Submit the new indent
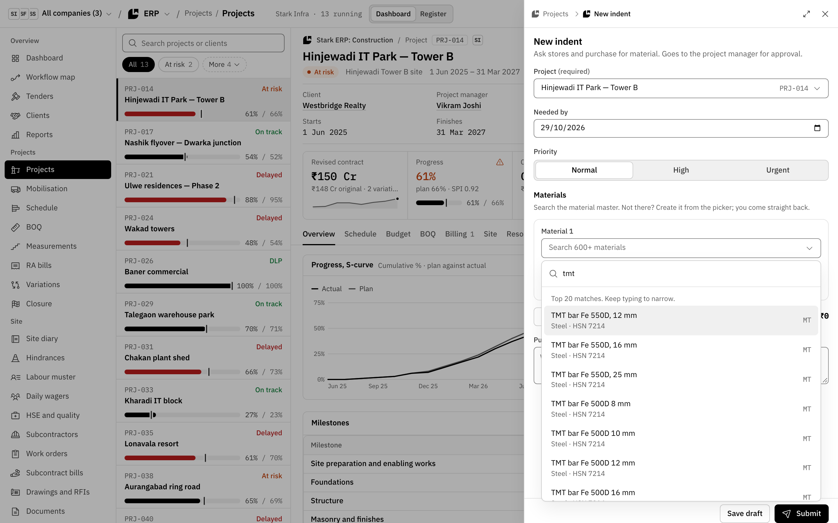The width and height of the screenshot is (838, 523). 801,513
